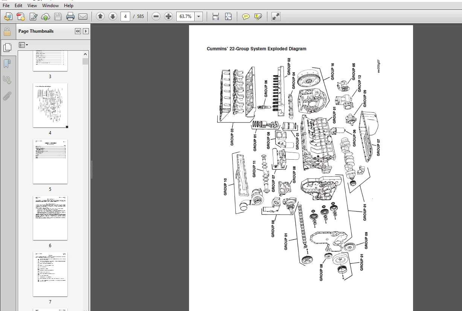Click the thumbnails panel scrollbar thumb
462x311 pixels.
coord(85,61)
